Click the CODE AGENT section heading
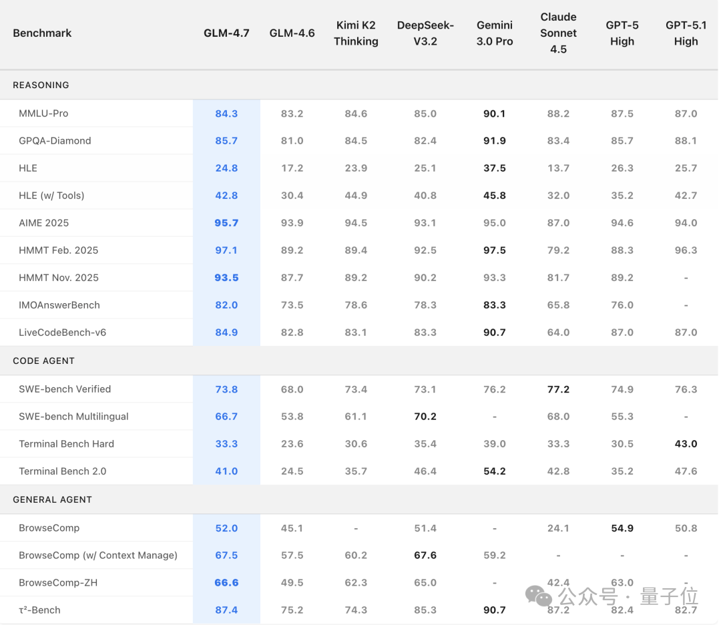 pos(43,361)
